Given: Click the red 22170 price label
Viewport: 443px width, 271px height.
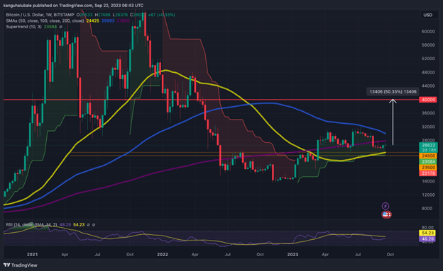Looking at the screenshot, I should pyautogui.click(x=428, y=173).
